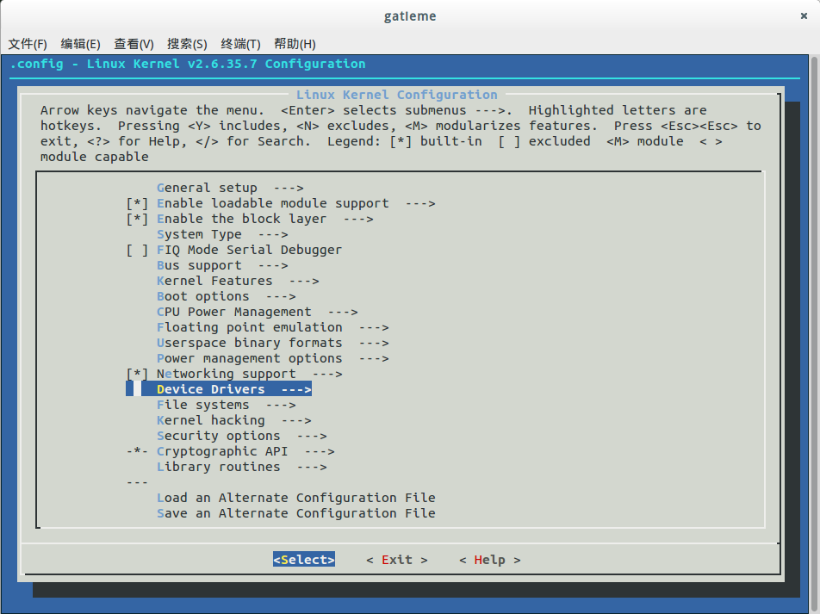The image size is (820, 614).
Task: Click the terminal vertical scrollbar
Action: click(x=814, y=332)
